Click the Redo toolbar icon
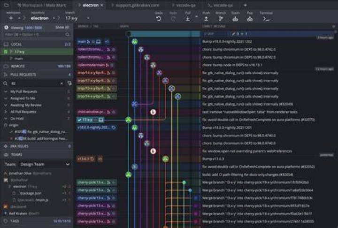Image resolution: width=338 pixels, height=228 pixels. tap(173, 19)
